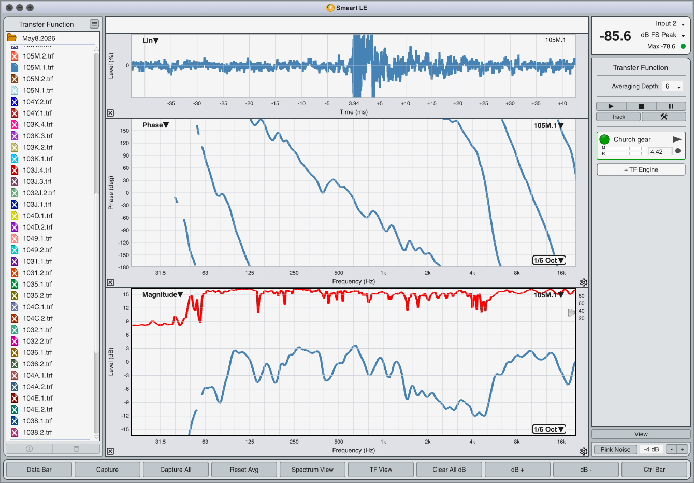Click the trace icon for 1038.2.trf

[x=15, y=432]
